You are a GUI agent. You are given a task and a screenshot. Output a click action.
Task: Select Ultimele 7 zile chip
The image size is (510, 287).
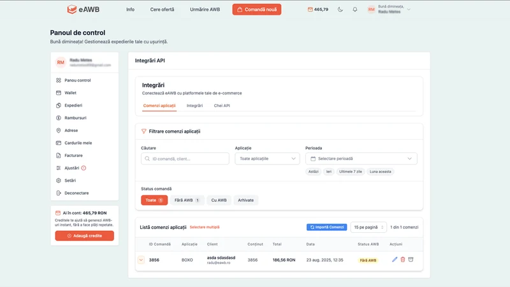point(350,172)
